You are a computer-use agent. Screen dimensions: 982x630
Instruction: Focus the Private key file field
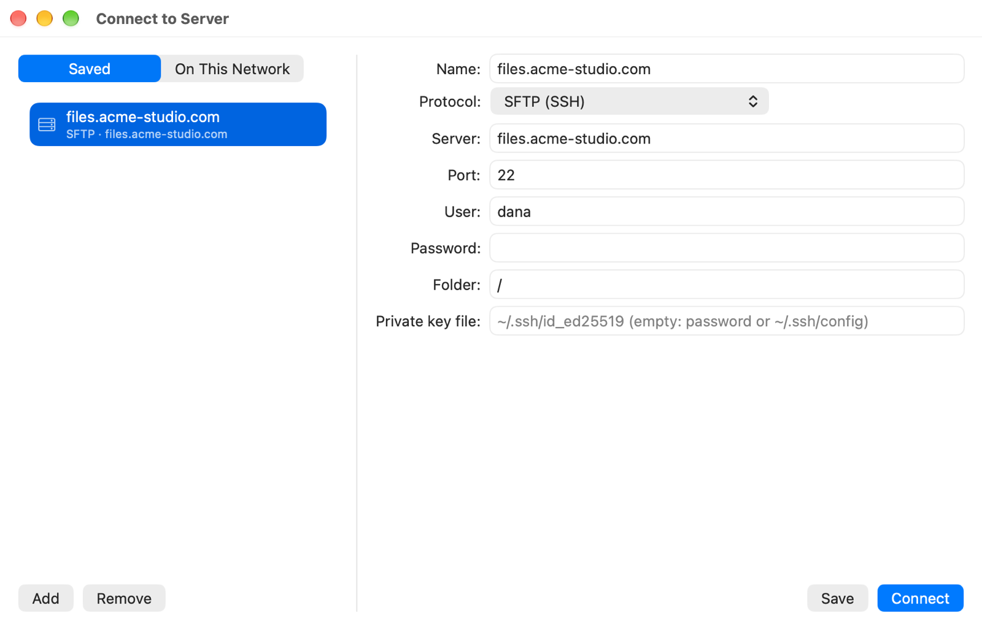point(727,321)
